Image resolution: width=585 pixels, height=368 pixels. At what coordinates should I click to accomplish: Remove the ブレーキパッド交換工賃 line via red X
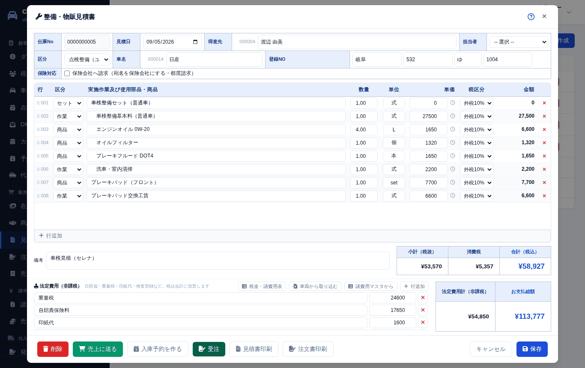544,196
